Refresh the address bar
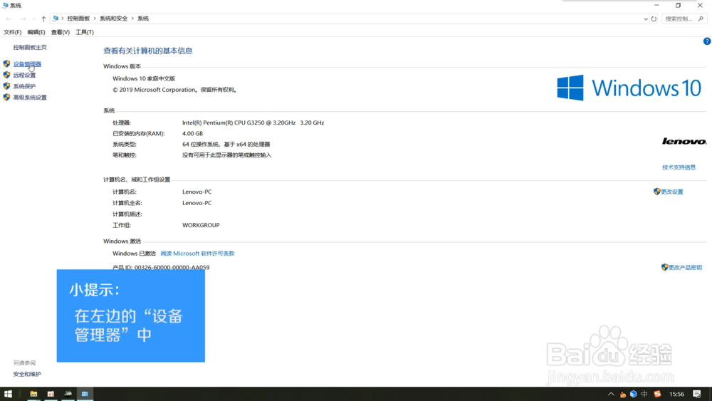This screenshot has height=401, width=712. coord(654,19)
